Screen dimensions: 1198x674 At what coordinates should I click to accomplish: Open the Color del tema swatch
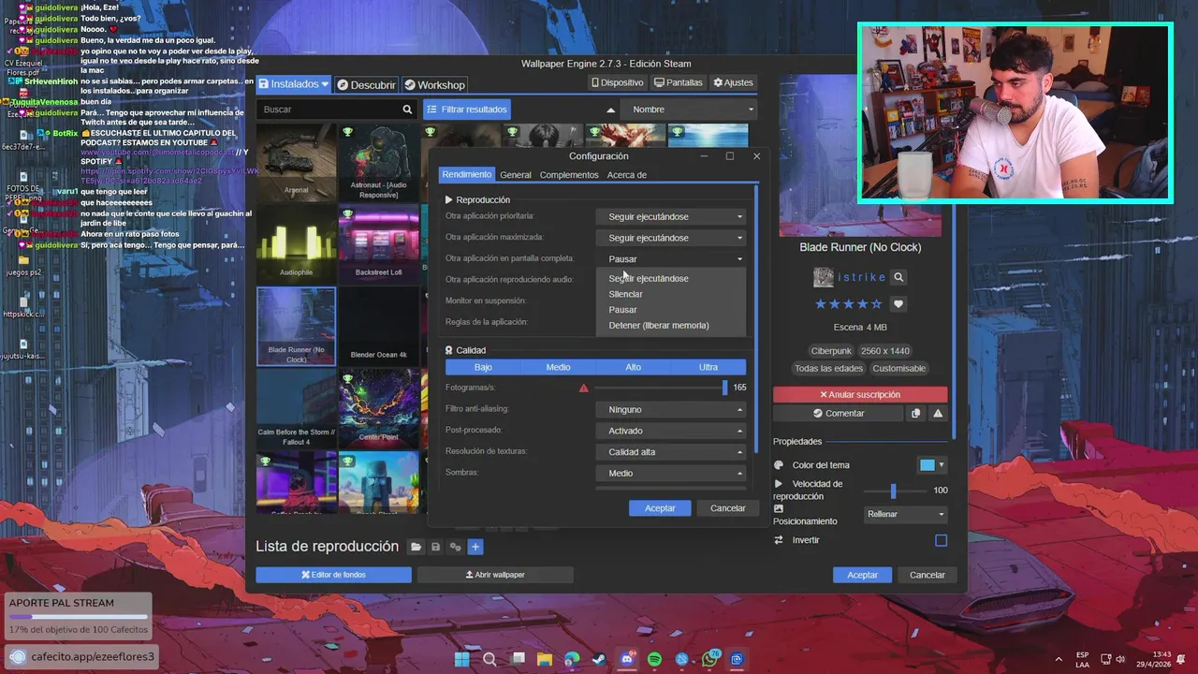pyautogui.click(x=932, y=465)
